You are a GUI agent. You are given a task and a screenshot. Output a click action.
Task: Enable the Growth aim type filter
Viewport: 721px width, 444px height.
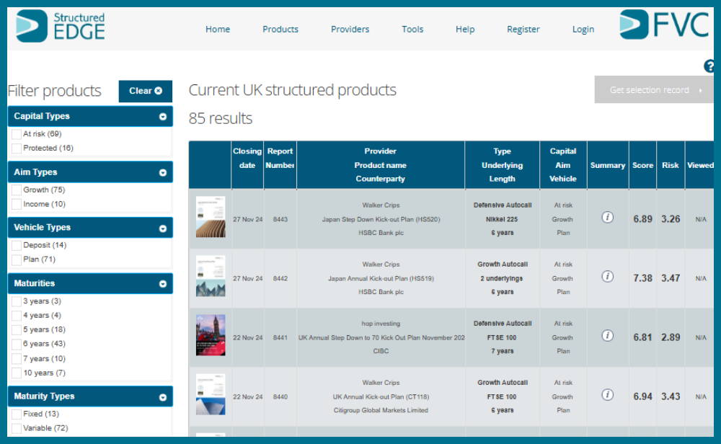point(17,190)
